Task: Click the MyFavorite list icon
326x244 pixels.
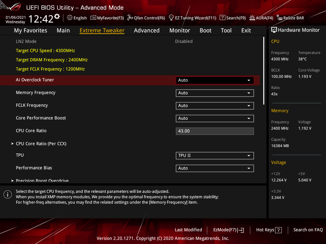Action: click(93, 18)
